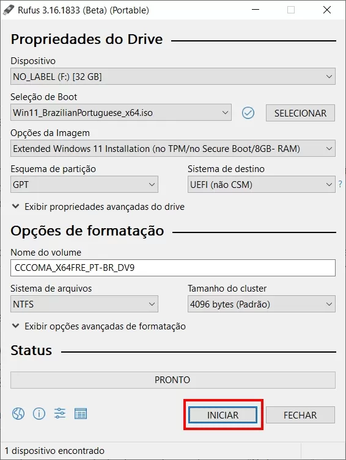Expand the advanced drive properties section
The height and width of the screenshot is (460, 346).
[98, 207]
